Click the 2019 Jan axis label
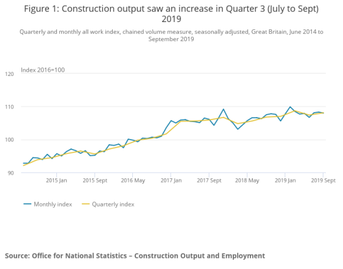 tap(285, 181)
